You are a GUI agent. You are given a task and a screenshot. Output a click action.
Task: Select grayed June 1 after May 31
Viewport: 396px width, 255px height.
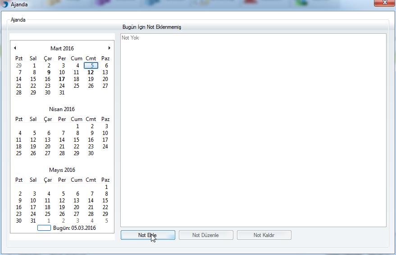click(49, 221)
